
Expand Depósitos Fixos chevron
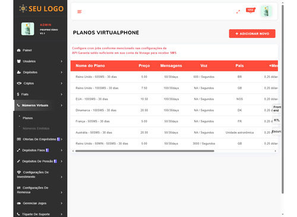coord(62,150)
